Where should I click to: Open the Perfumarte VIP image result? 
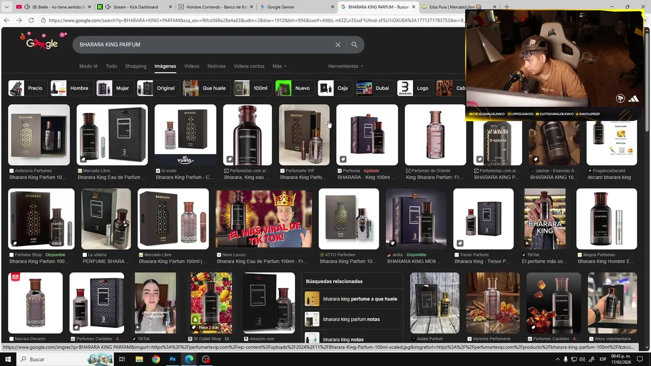pyautogui.click(x=304, y=135)
